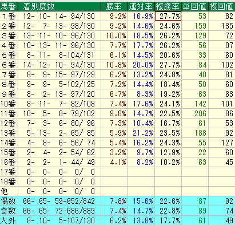Click 単回値 206 in row 11番
The width and height of the screenshot is (235, 225).
pos(195,113)
